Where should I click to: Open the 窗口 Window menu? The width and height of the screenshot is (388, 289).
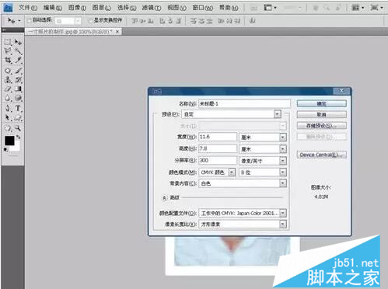coord(202,8)
